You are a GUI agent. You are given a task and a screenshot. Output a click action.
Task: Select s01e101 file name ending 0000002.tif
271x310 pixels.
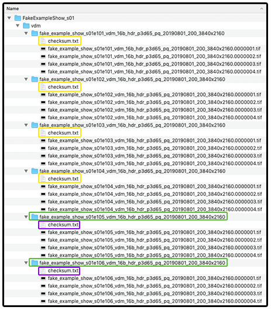[155, 56]
